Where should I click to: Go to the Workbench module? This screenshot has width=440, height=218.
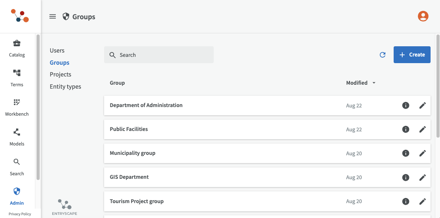click(x=17, y=107)
